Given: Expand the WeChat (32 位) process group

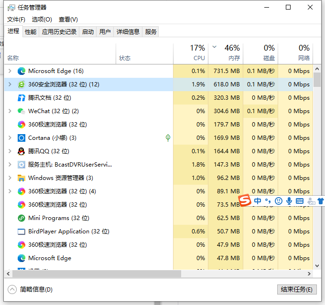Looking at the screenshot, I should (x=10, y=111).
